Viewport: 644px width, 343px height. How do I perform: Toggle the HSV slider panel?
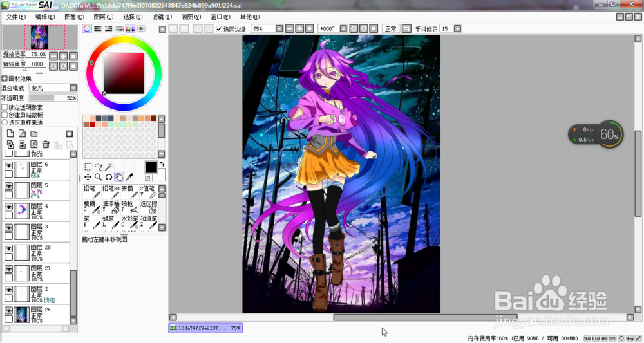[108, 28]
